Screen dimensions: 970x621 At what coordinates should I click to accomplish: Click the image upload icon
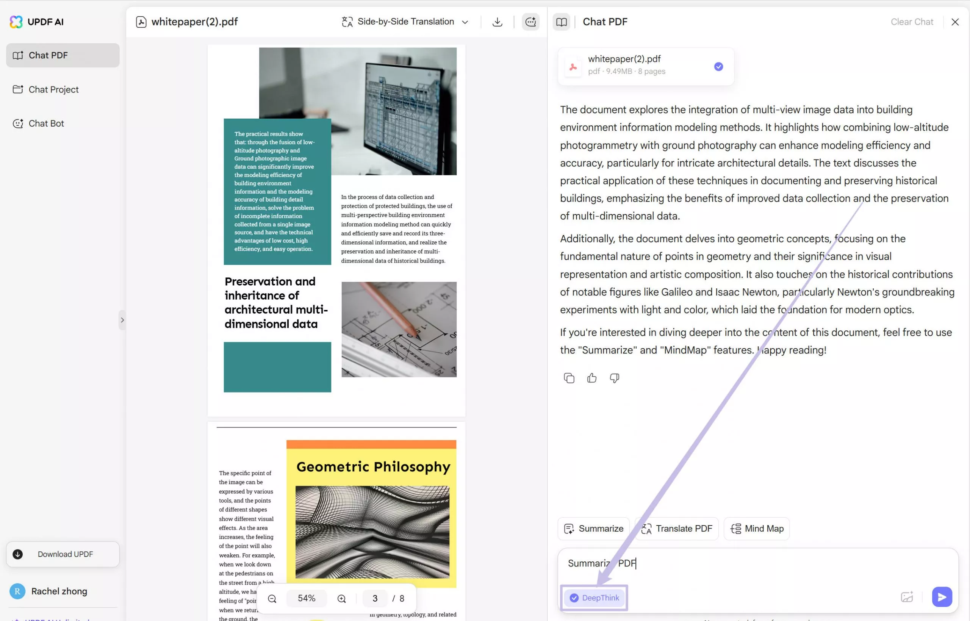tap(906, 597)
